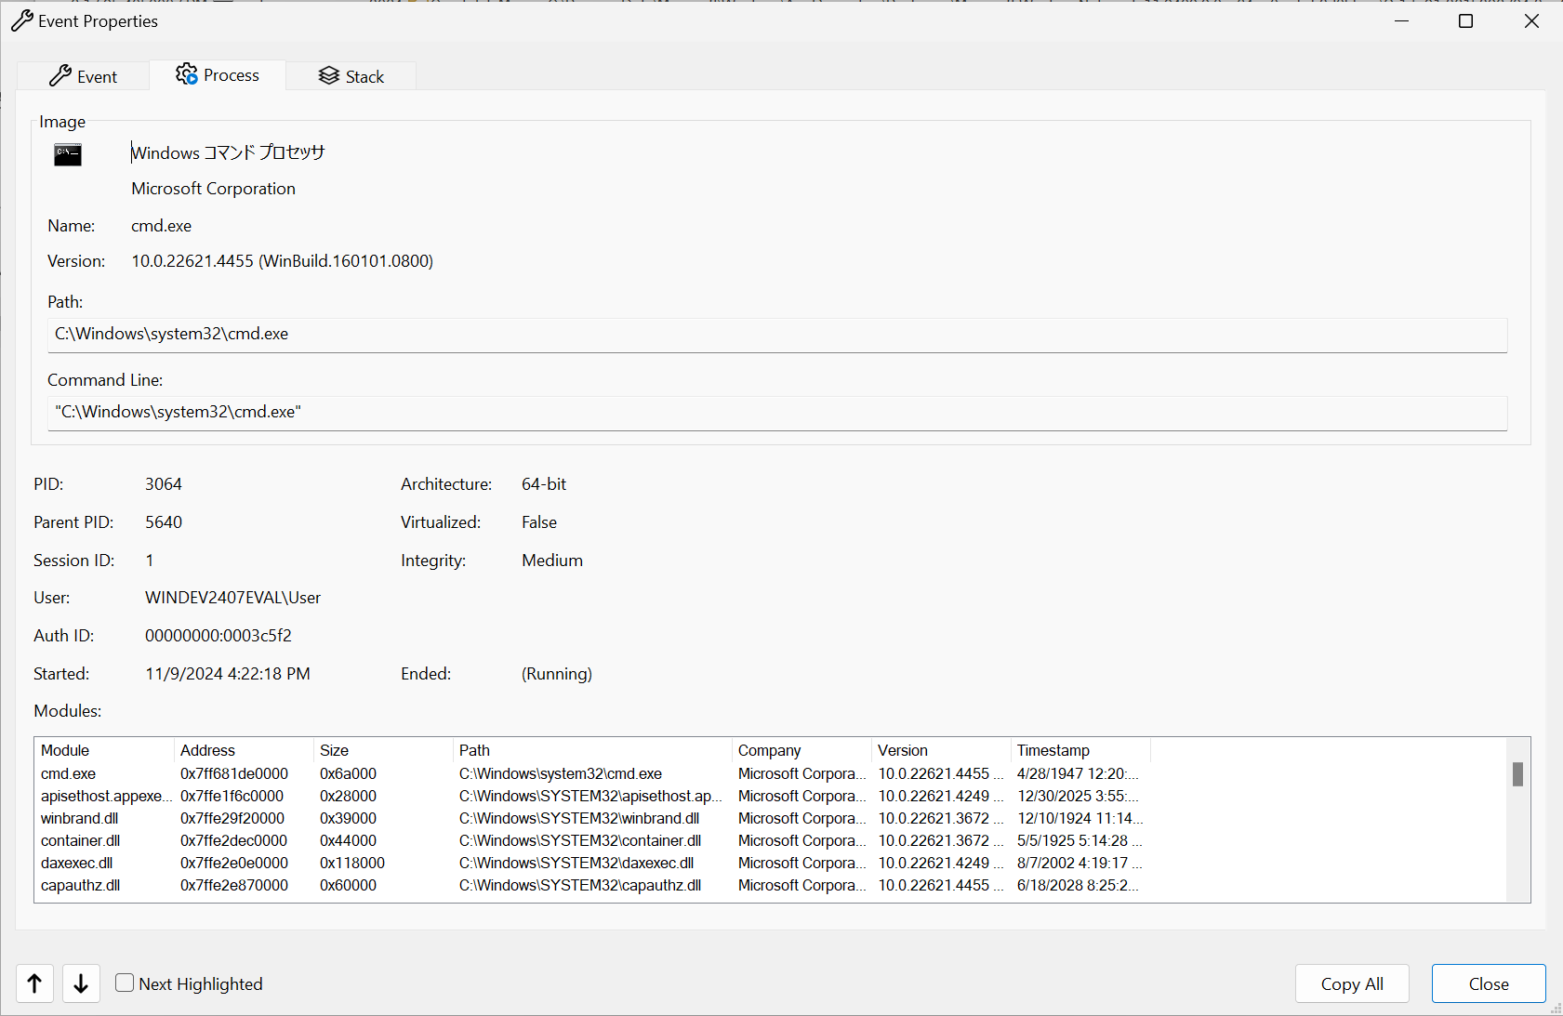Click the Close button
Image resolution: width=1563 pixels, height=1016 pixels.
pyautogui.click(x=1488, y=983)
